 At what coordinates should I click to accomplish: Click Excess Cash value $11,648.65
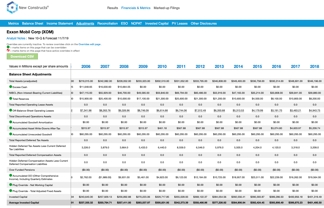(86, 87)
